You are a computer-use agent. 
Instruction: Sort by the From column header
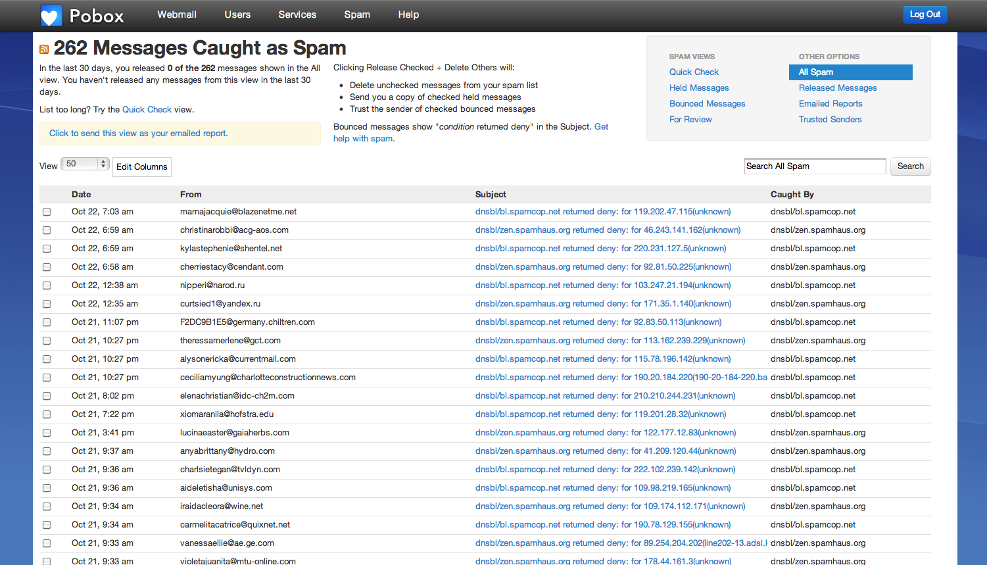[191, 195]
